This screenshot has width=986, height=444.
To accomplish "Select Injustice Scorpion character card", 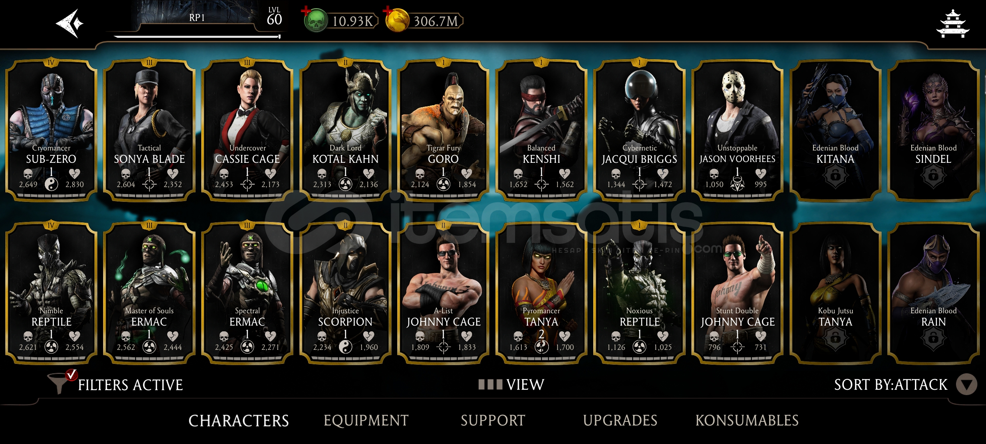I will [x=345, y=293].
